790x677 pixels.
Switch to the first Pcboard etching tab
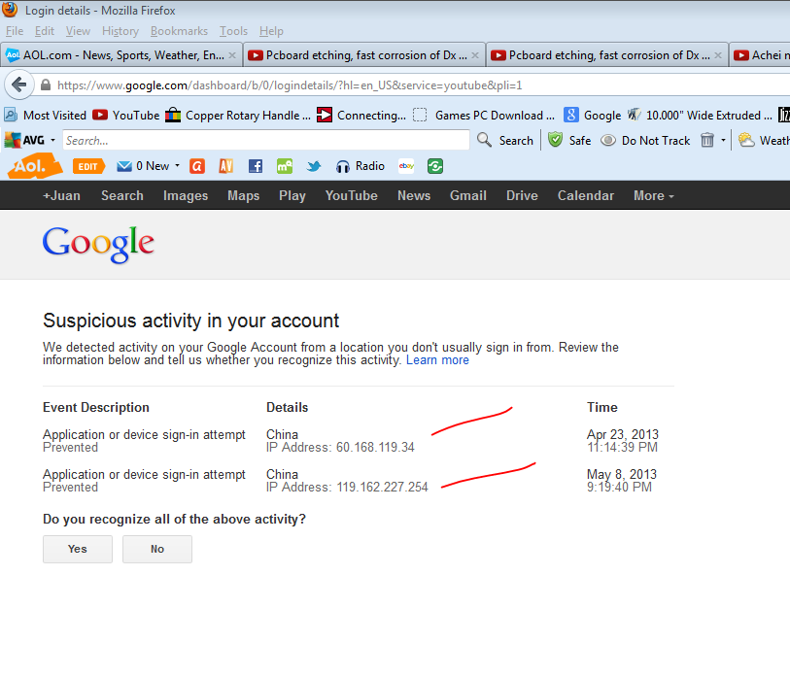click(363, 55)
